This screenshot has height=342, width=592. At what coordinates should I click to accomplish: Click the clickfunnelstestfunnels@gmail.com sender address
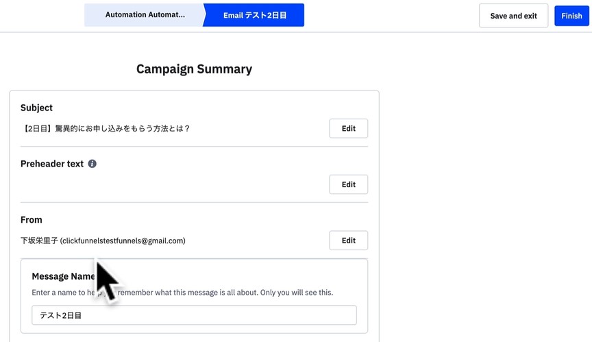tap(123, 241)
